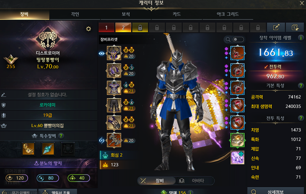Click the third locked yellow preset slot
Screen dimensions: 306x194
(140, 27)
